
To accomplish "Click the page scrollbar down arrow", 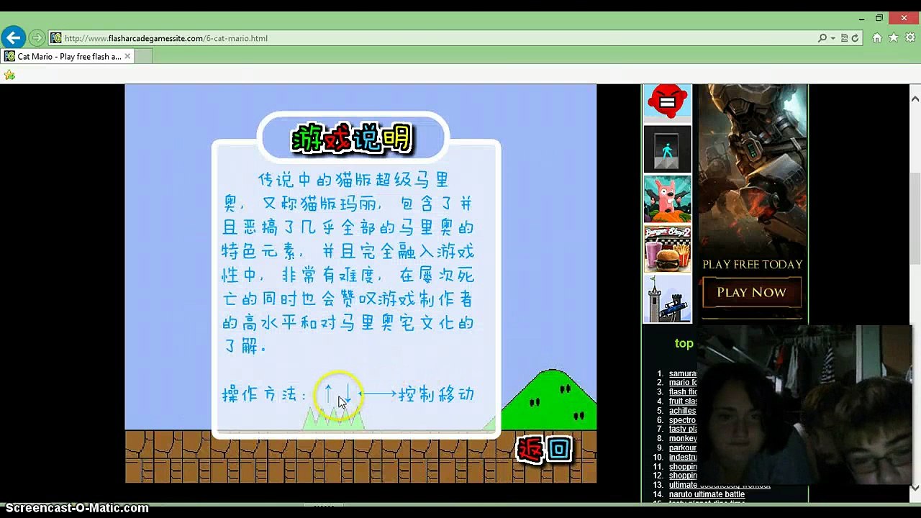I will click(x=915, y=488).
